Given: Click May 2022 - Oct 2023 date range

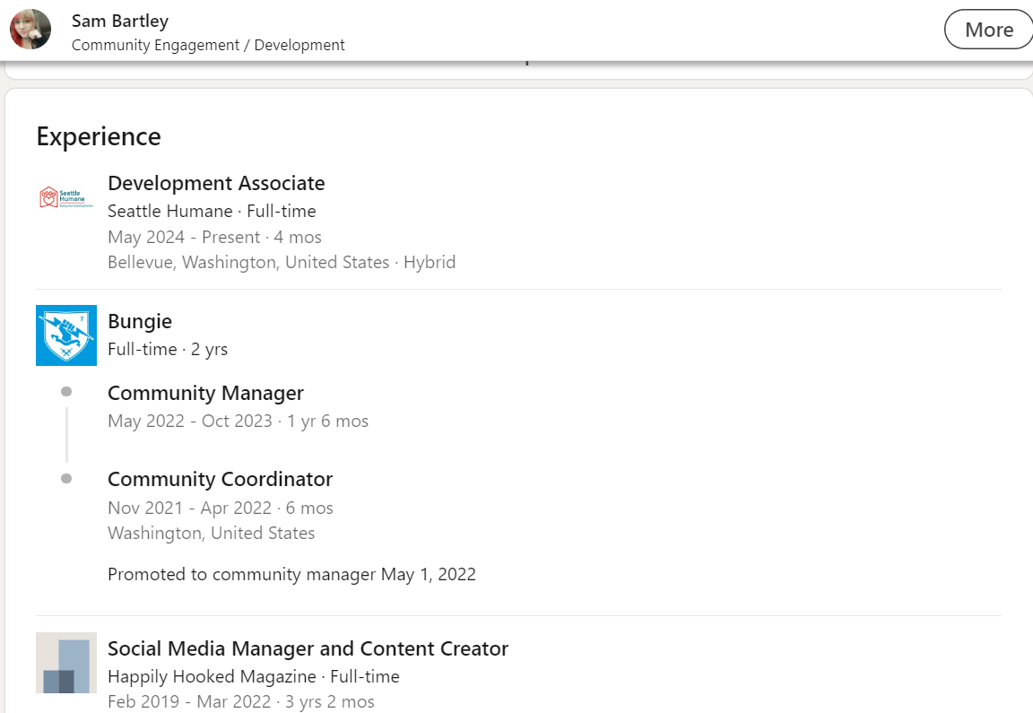Looking at the screenshot, I should click(190, 422).
